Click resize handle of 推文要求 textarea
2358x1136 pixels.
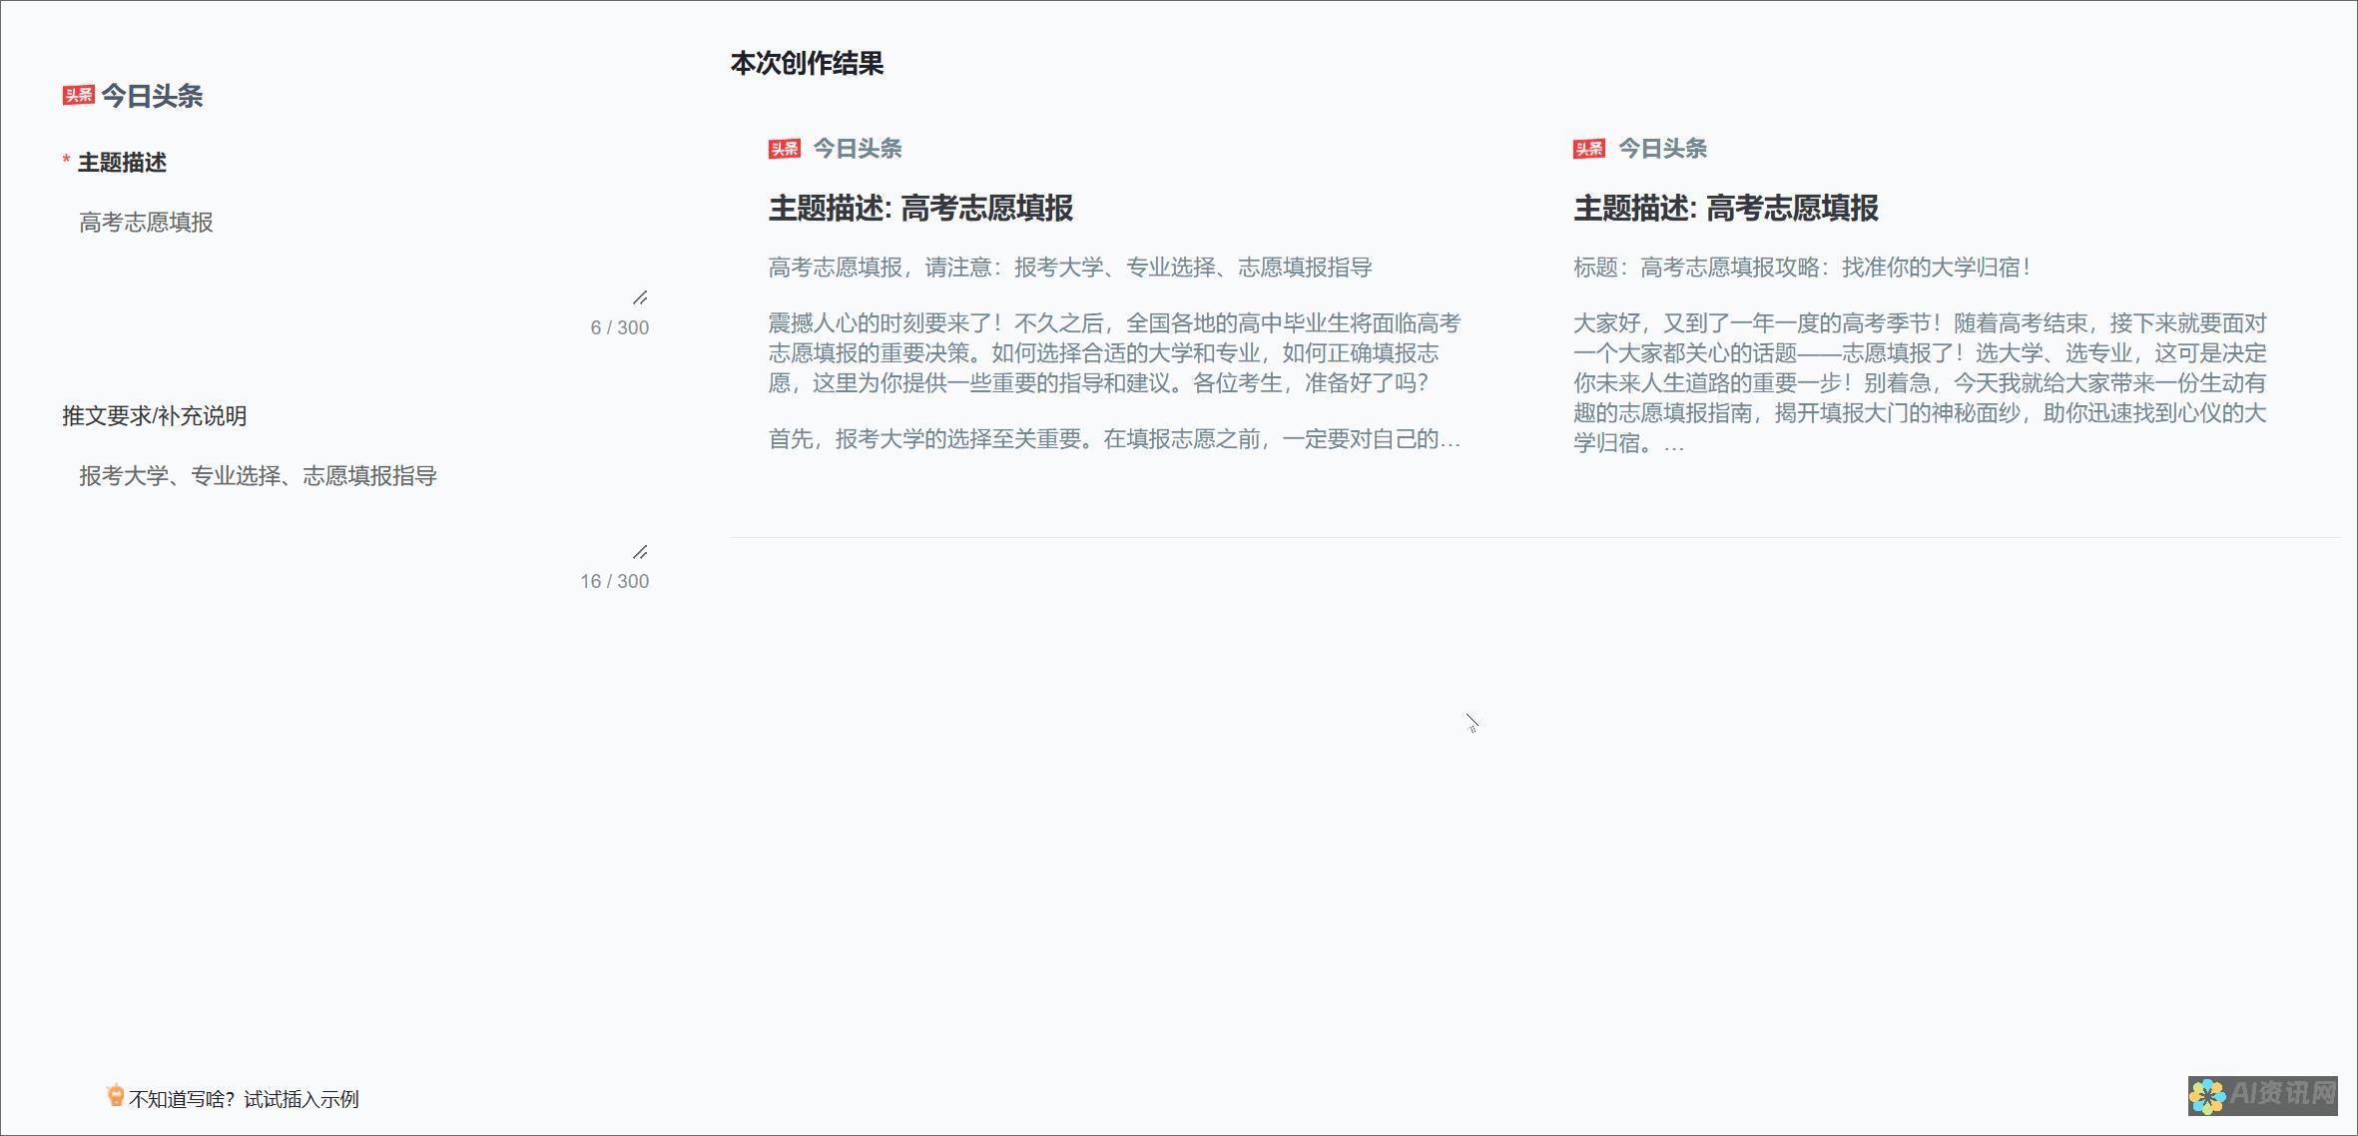[x=640, y=552]
